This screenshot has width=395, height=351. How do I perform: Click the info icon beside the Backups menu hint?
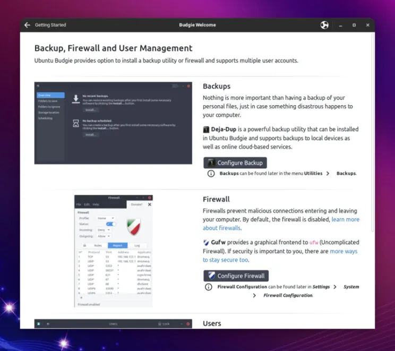point(211,174)
